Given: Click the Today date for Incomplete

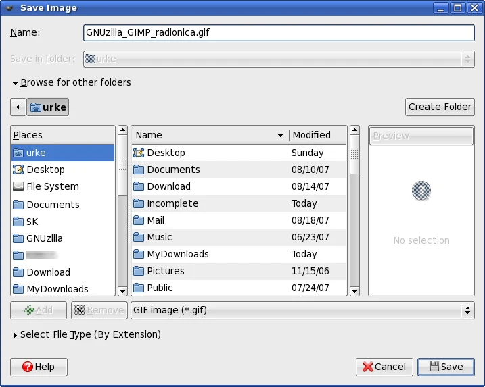Looking at the screenshot, I should pyautogui.click(x=304, y=203).
